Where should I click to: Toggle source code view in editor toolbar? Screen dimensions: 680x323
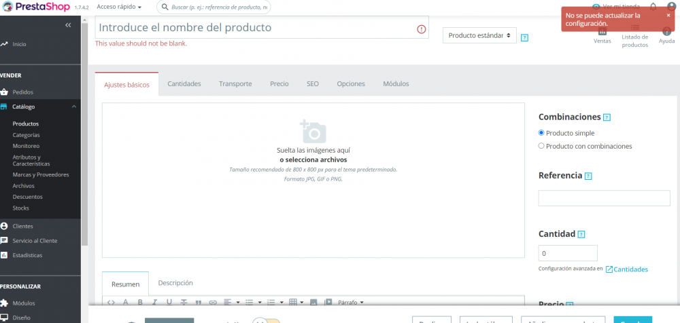(x=111, y=302)
